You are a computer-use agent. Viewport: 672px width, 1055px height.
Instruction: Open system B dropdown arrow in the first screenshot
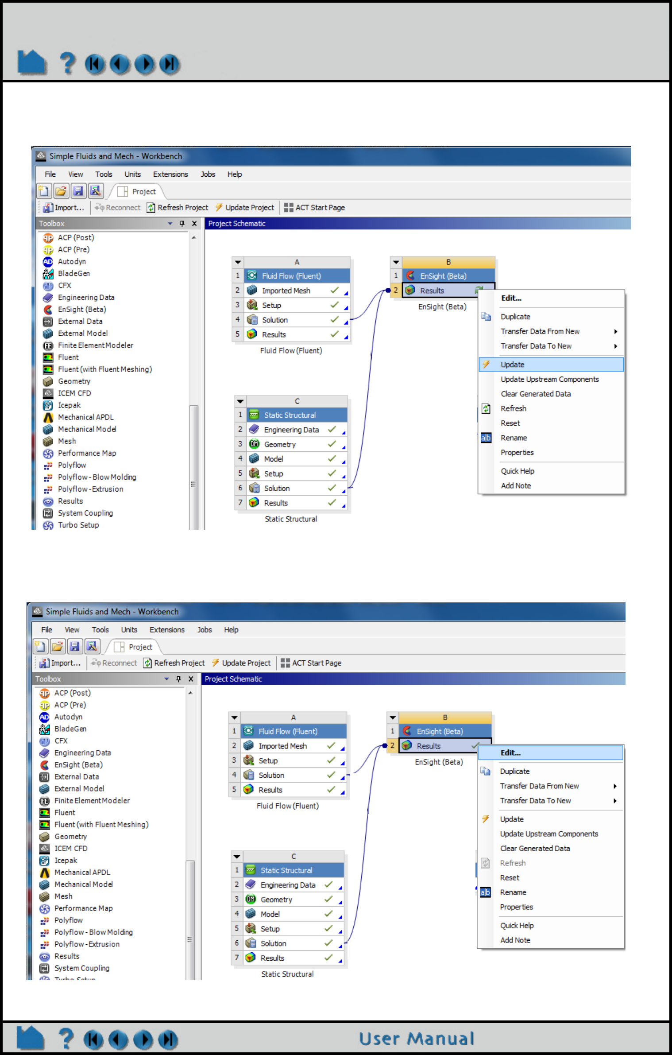396,262
